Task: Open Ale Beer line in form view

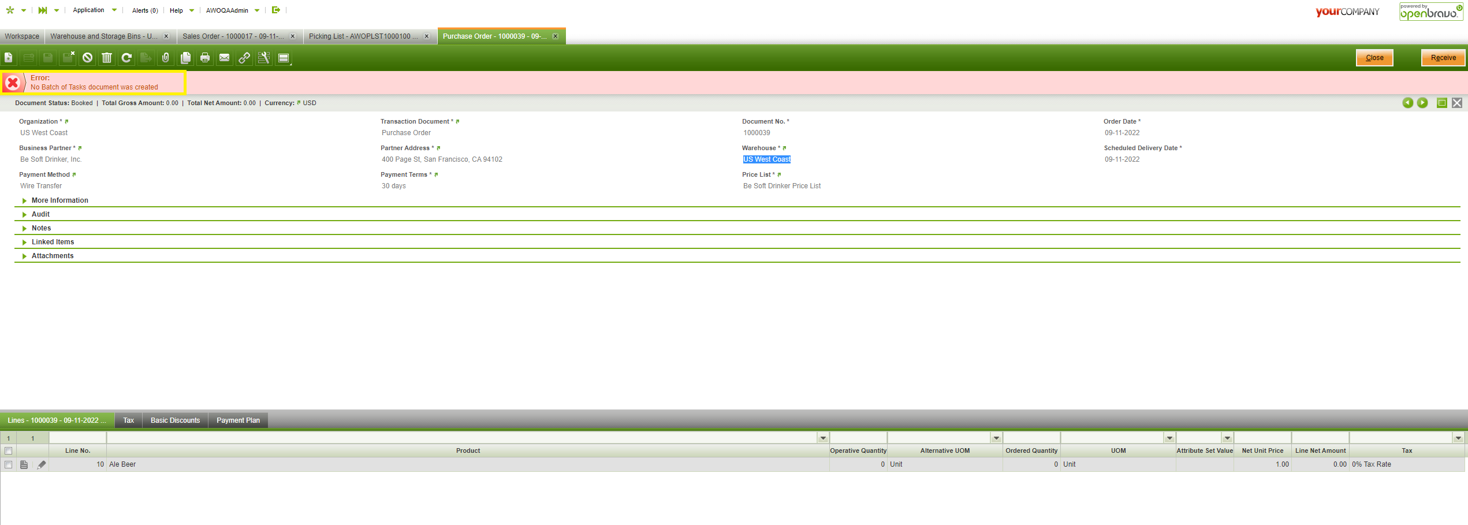Action: 24,465
